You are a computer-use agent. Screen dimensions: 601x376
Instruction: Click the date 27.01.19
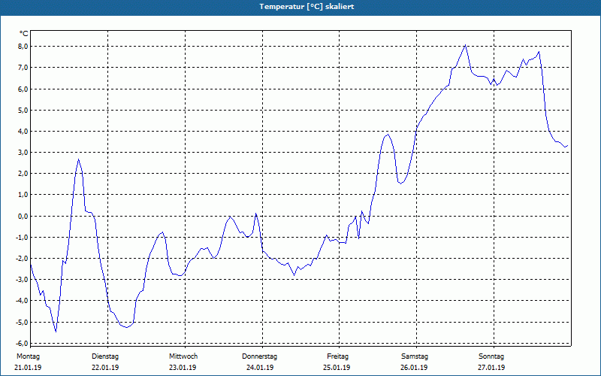point(491,368)
